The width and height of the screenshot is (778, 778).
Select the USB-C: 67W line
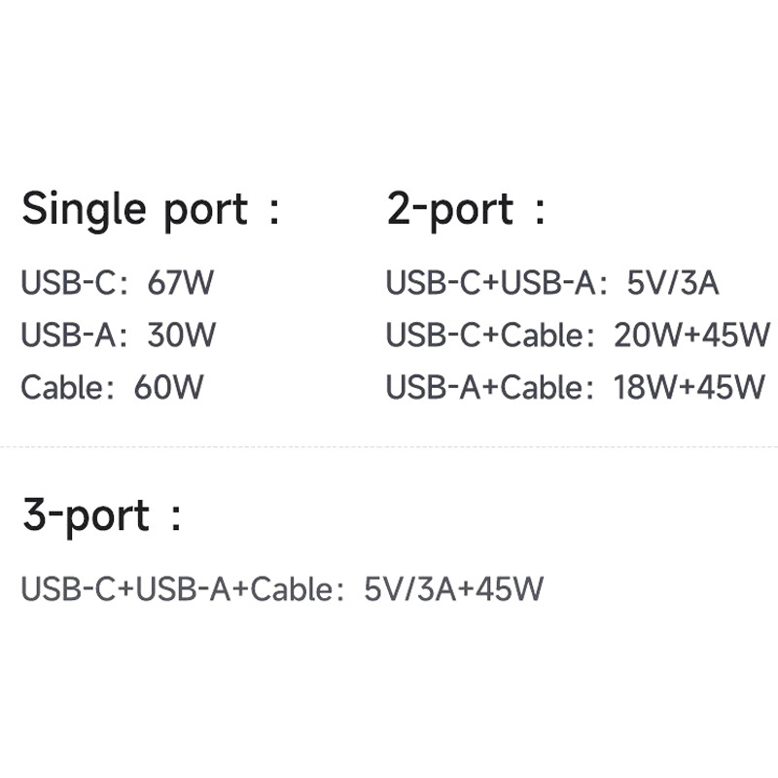point(118,282)
